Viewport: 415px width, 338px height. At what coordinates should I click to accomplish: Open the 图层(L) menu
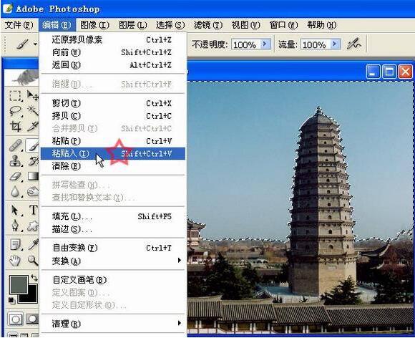pos(132,25)
